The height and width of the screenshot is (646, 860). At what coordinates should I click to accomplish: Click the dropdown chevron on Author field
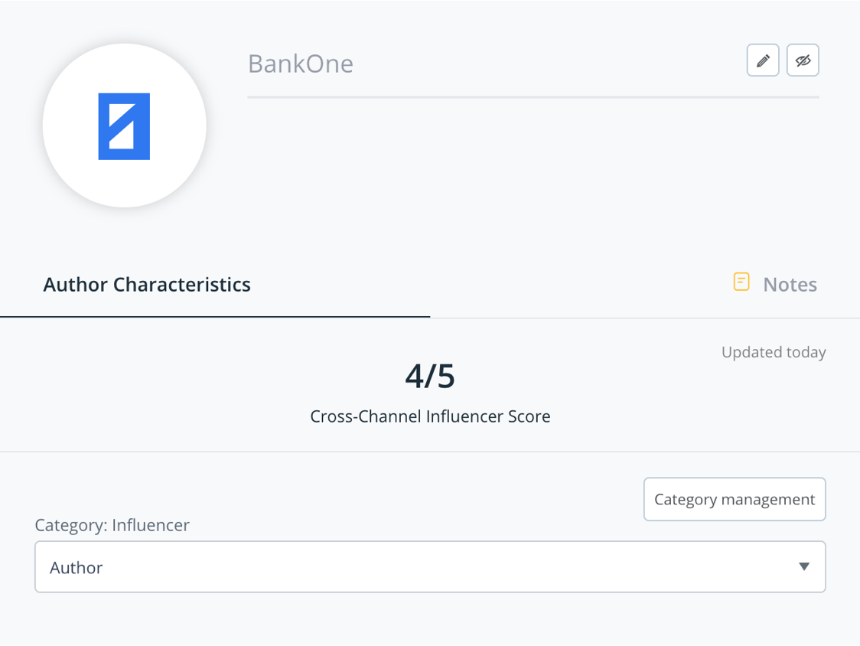pos(803,566)
